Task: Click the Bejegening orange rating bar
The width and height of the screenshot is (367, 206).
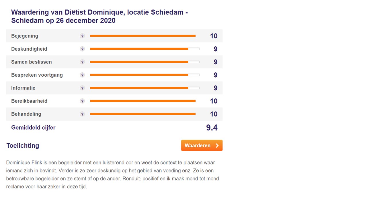Action: [143, 36]
